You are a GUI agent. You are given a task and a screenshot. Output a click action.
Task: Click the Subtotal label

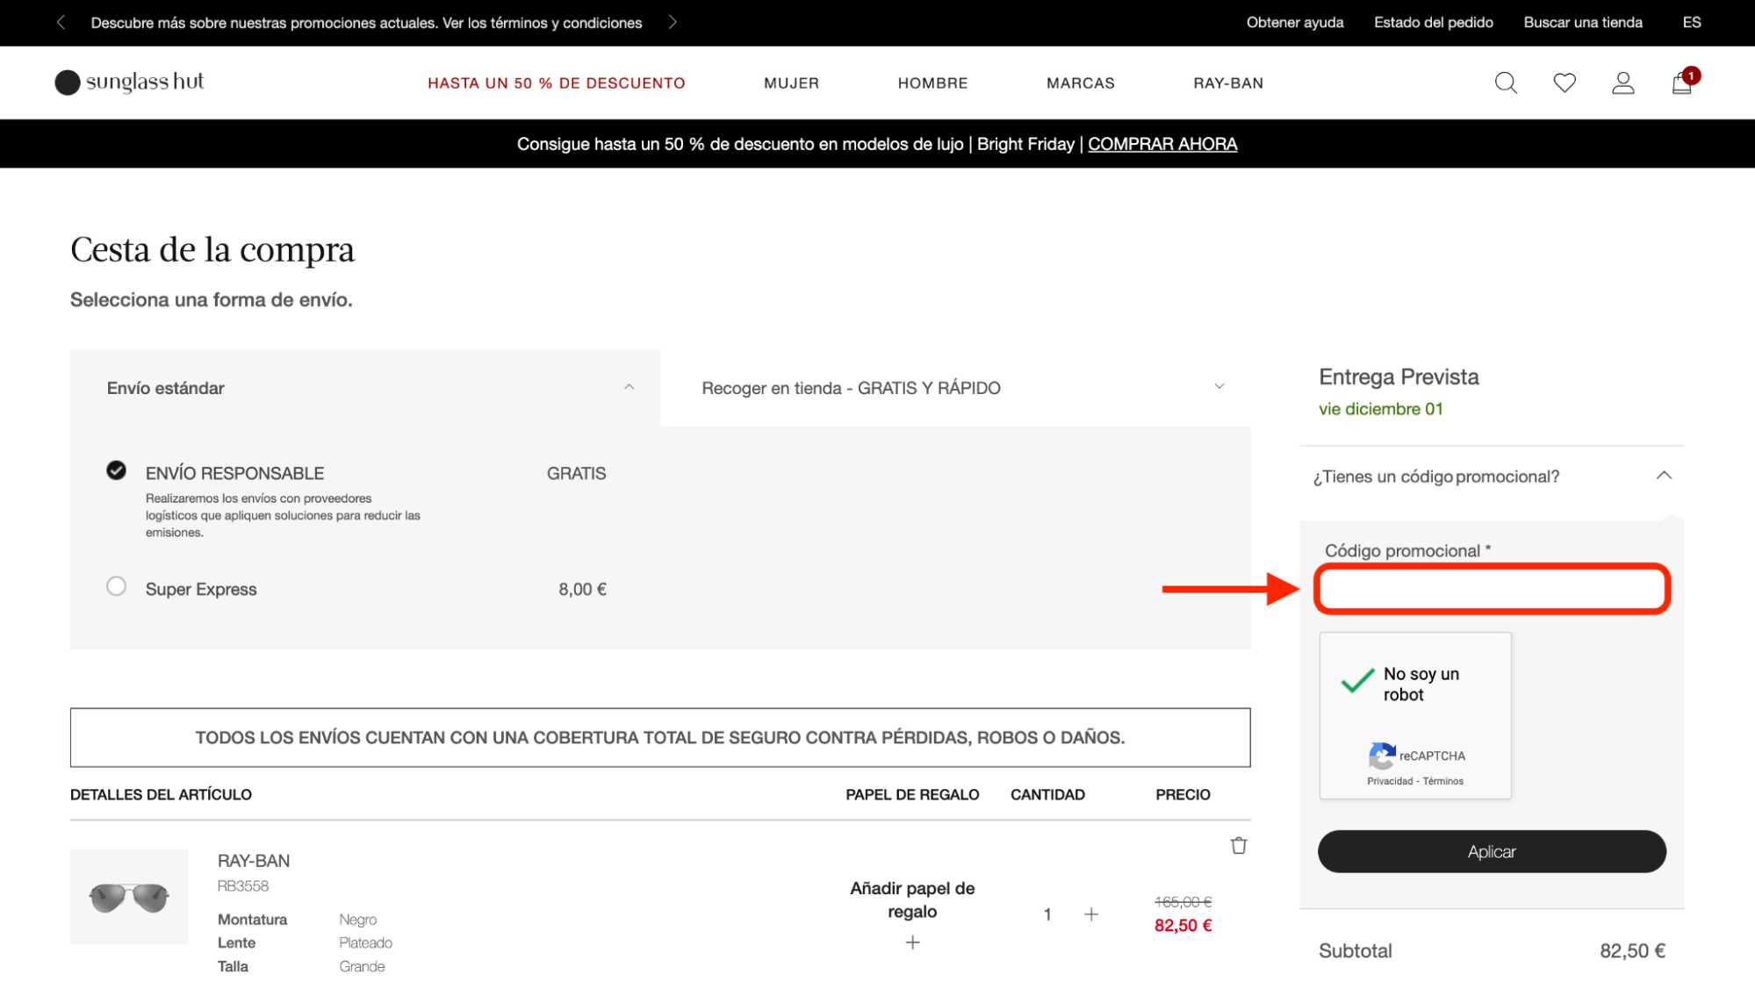point(1355,950)
